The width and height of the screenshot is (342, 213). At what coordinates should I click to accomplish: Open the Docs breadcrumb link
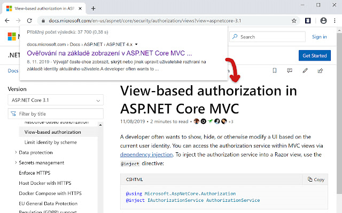pyautogui.click(x=13, y=71)
